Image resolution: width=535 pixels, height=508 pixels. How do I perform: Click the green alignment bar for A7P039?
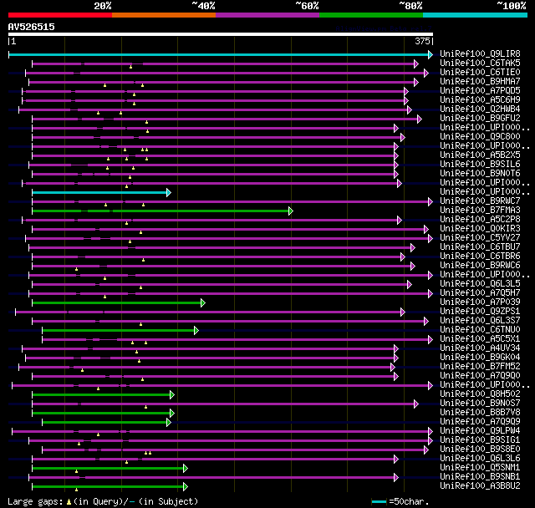[119, 302]
